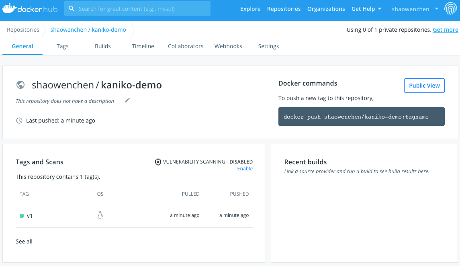Viewport: 460px width, 266px height.
Task: Focus the Docker Hub search field
Action: [137, 8]
